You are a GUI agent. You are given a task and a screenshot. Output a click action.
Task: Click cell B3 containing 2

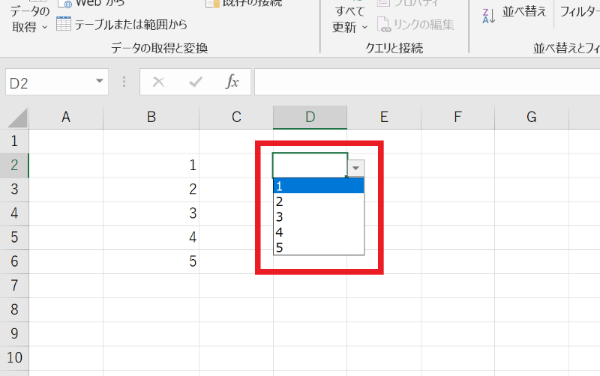click(x=151, y=189)
